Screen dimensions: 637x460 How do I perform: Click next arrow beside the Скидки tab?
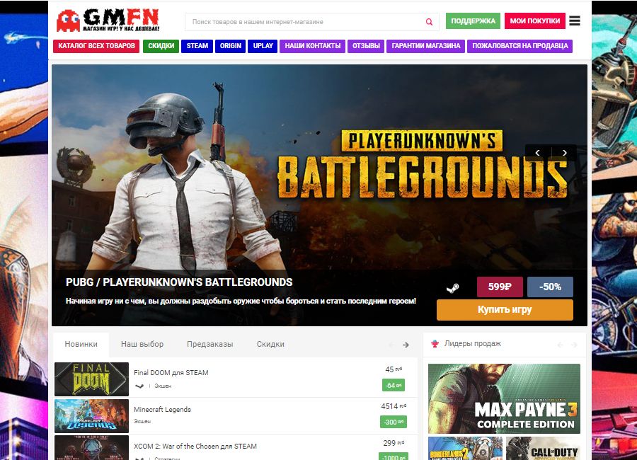(x=406, y=345)
